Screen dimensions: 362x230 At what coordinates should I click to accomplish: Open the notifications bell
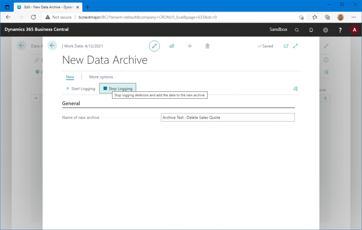click(x=311, y=30)
